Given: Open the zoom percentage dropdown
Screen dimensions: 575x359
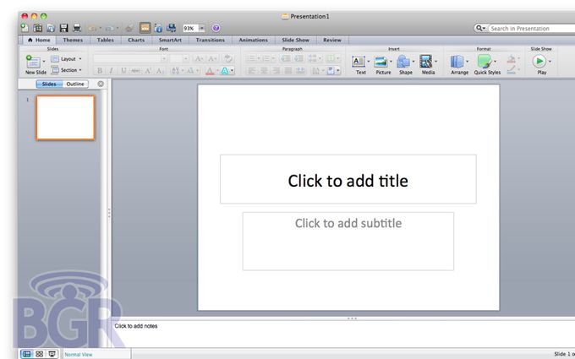Looking at the screenshot, I should pyautogui.click(x=202, y=28).
